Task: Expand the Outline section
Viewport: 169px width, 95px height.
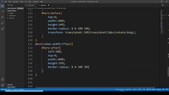Action: [10, 85]
